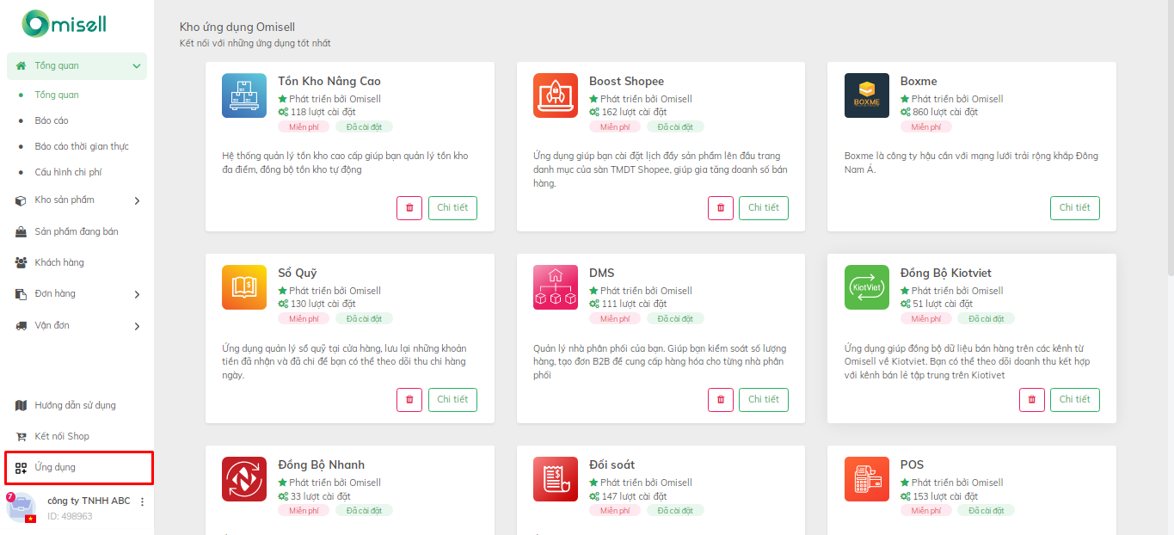Open Sản phẩm đang bán menu
1174x535 pixels.
(77, 231)
